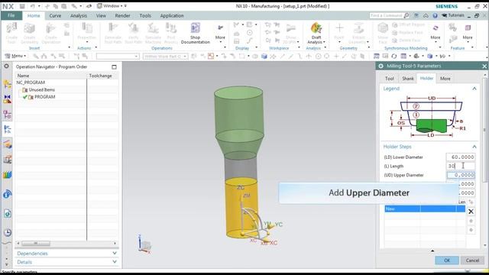This screenshot has width=489, height=275.
Task: Switch to the Analysis ribbon tab
Action: tap(78, 15)
